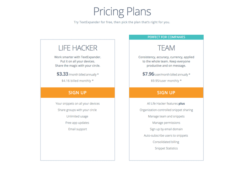Viewport: 251px width, 169px height.
Task: Click the 'Email support' feature text
Action: point(77,129)
